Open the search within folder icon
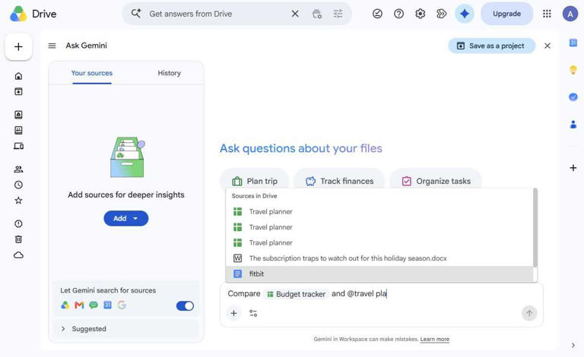Screen dimensions: 584x357 tap(317, 14)
